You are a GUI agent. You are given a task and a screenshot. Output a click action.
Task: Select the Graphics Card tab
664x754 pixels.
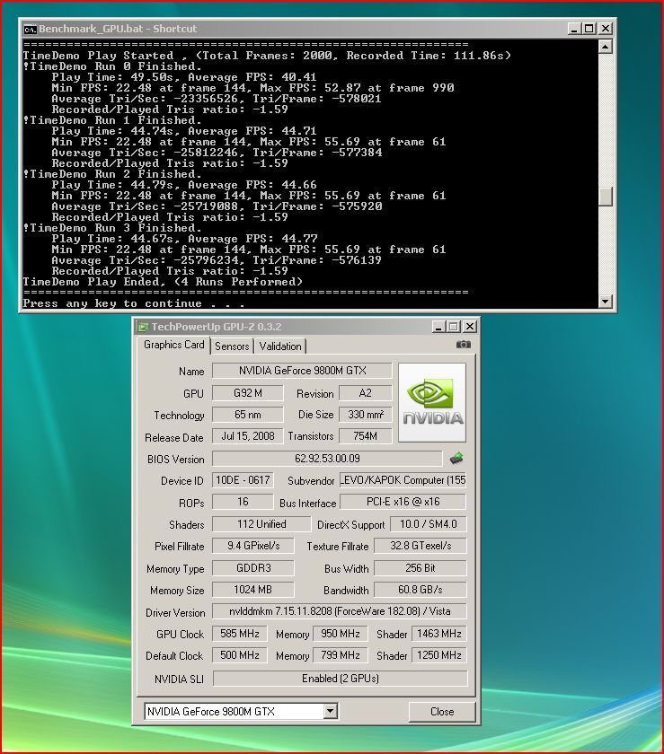tap(173, 345)
